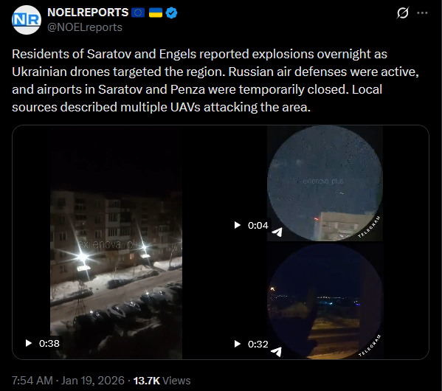
Task: Play the 0:38 apartment street video
Action: [x=29, y=343]
